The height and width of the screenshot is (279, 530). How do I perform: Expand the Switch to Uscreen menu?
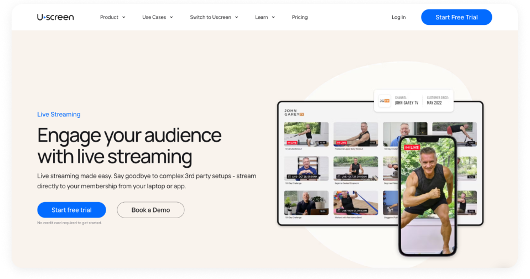[x=214, y=17]
